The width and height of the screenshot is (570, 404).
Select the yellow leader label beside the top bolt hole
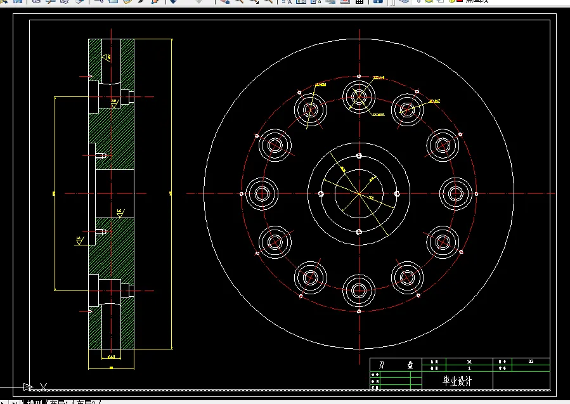tap(379, 77)
